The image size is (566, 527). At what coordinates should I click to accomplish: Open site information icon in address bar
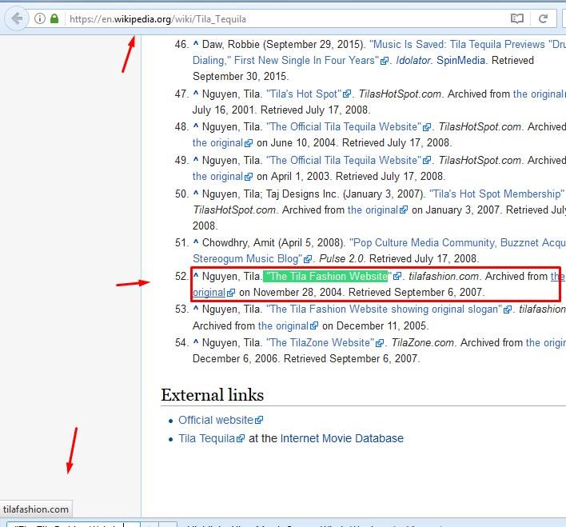39,18
